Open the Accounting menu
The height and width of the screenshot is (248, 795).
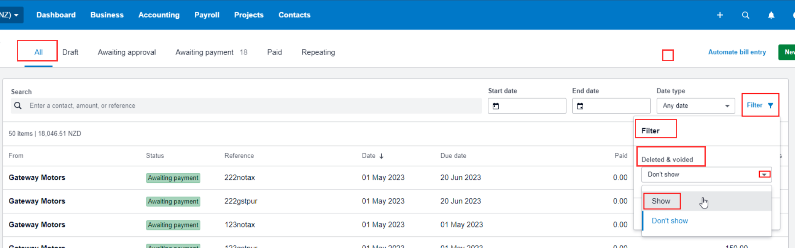[159, 15]
